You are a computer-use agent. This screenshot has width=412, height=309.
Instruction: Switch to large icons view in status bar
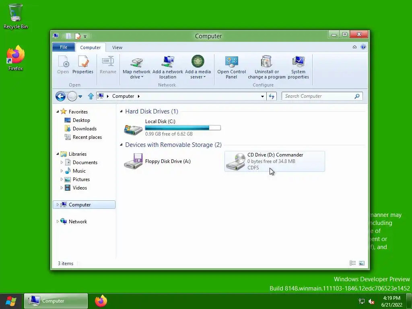[362, 263]
